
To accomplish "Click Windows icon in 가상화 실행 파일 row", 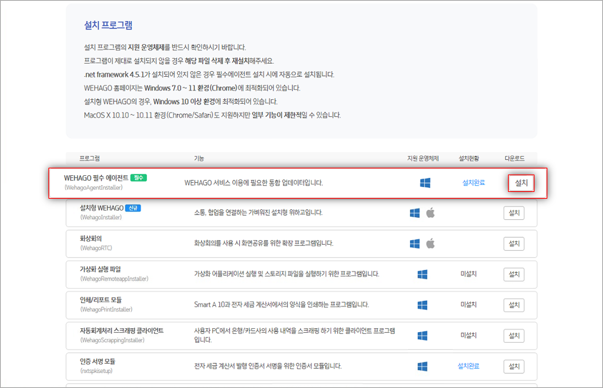I will click(x=422, y=274).
